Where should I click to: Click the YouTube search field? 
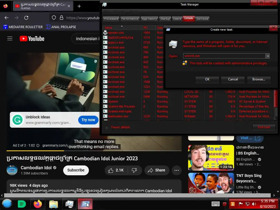coord(86,39)
